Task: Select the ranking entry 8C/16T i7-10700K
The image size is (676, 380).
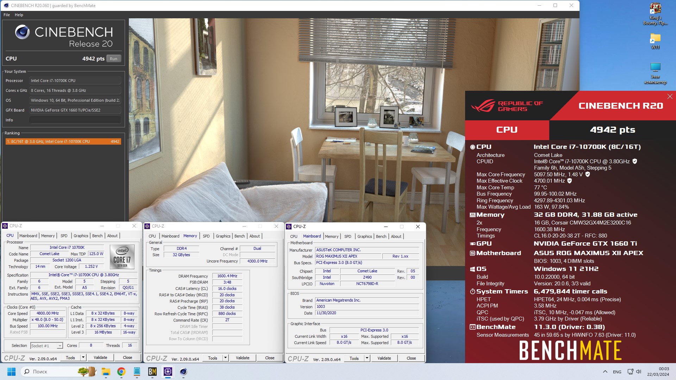Action: pyautogui.click(x=63, y=141)
